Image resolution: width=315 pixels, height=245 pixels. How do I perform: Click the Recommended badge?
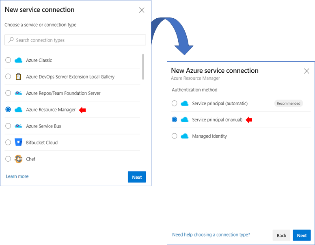289,103
